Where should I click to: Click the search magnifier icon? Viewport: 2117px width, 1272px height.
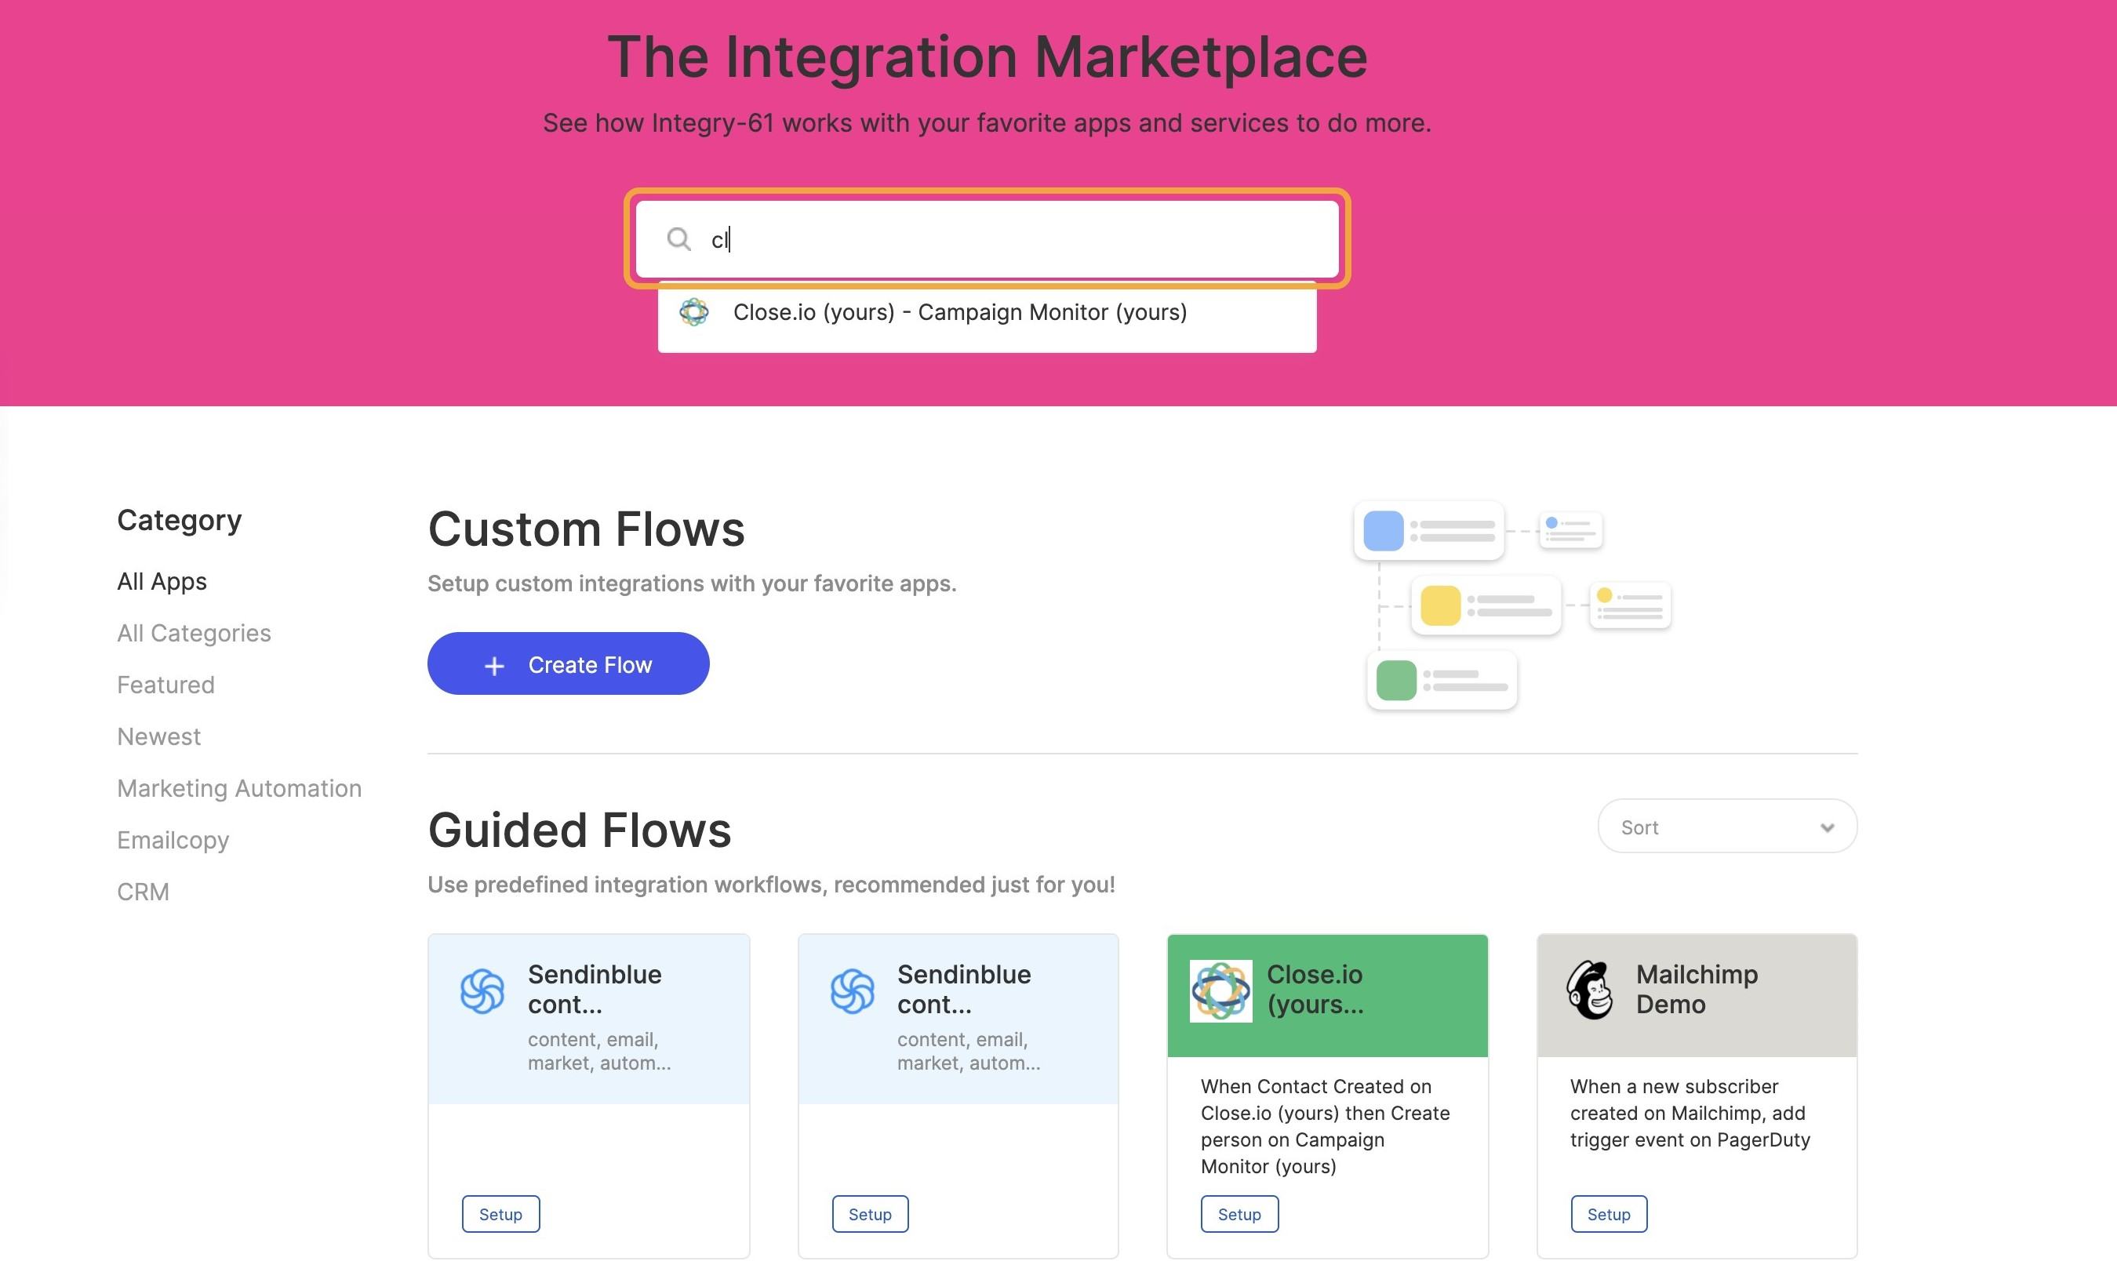(x=678, y=239)
